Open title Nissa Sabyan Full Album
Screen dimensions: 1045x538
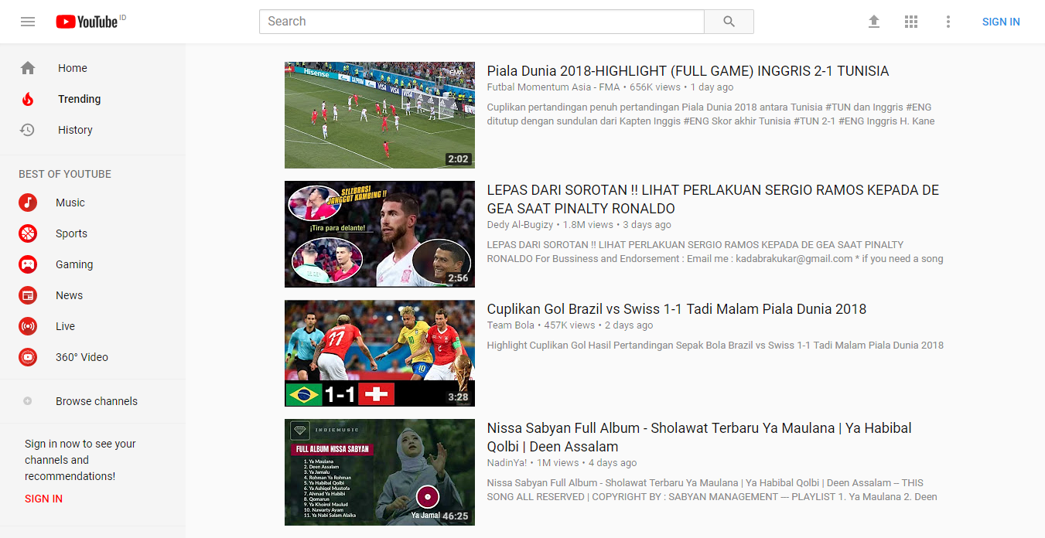(x=699, y=438)
